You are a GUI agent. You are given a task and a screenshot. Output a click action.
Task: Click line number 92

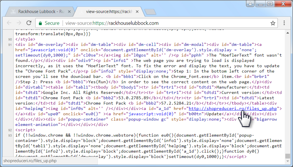click(10, 130)
